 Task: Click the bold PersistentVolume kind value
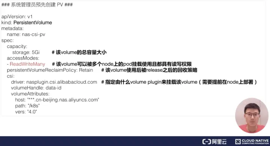coord(33,22)
